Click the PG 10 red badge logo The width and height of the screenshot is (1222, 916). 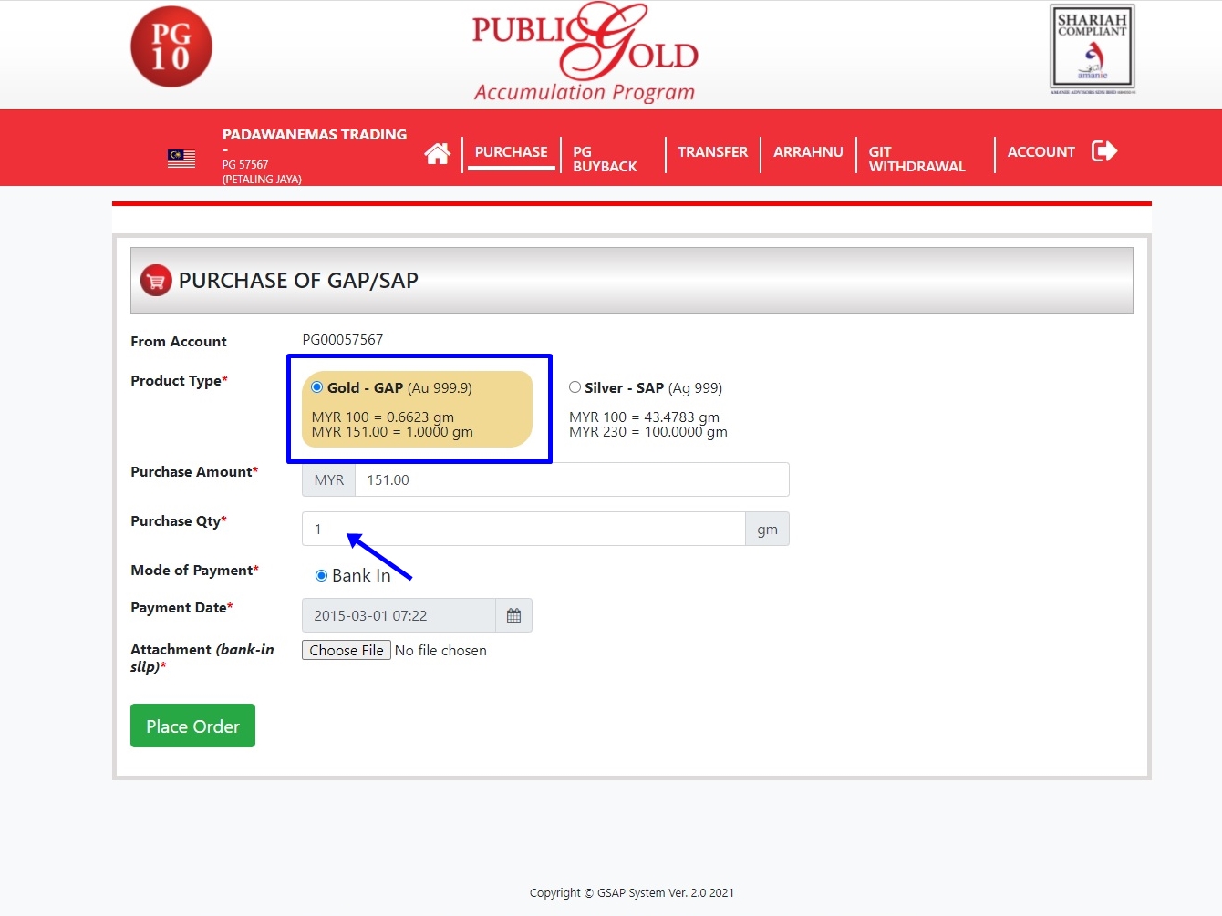pyautogui.click(x=171, y=47)
